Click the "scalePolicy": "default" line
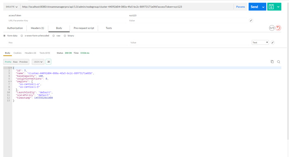Screen dimensions: 289x157 point(33,95)
